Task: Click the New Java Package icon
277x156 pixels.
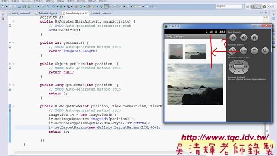Action: [x=76, y=6]
